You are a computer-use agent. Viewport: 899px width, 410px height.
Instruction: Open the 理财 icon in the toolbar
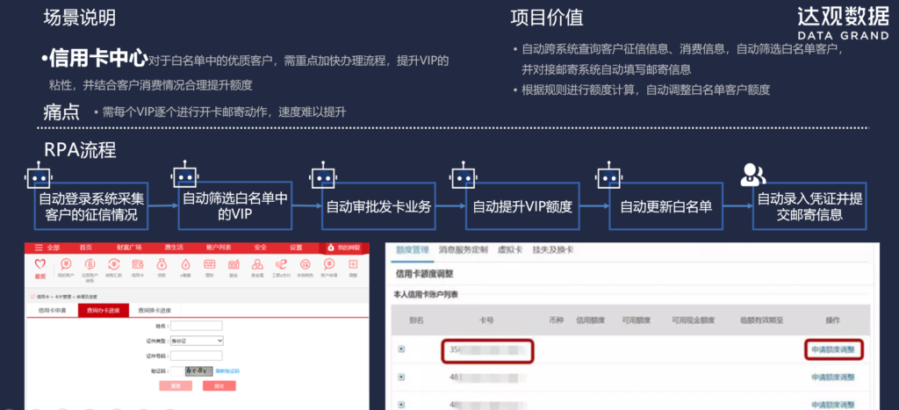[209, 265]
